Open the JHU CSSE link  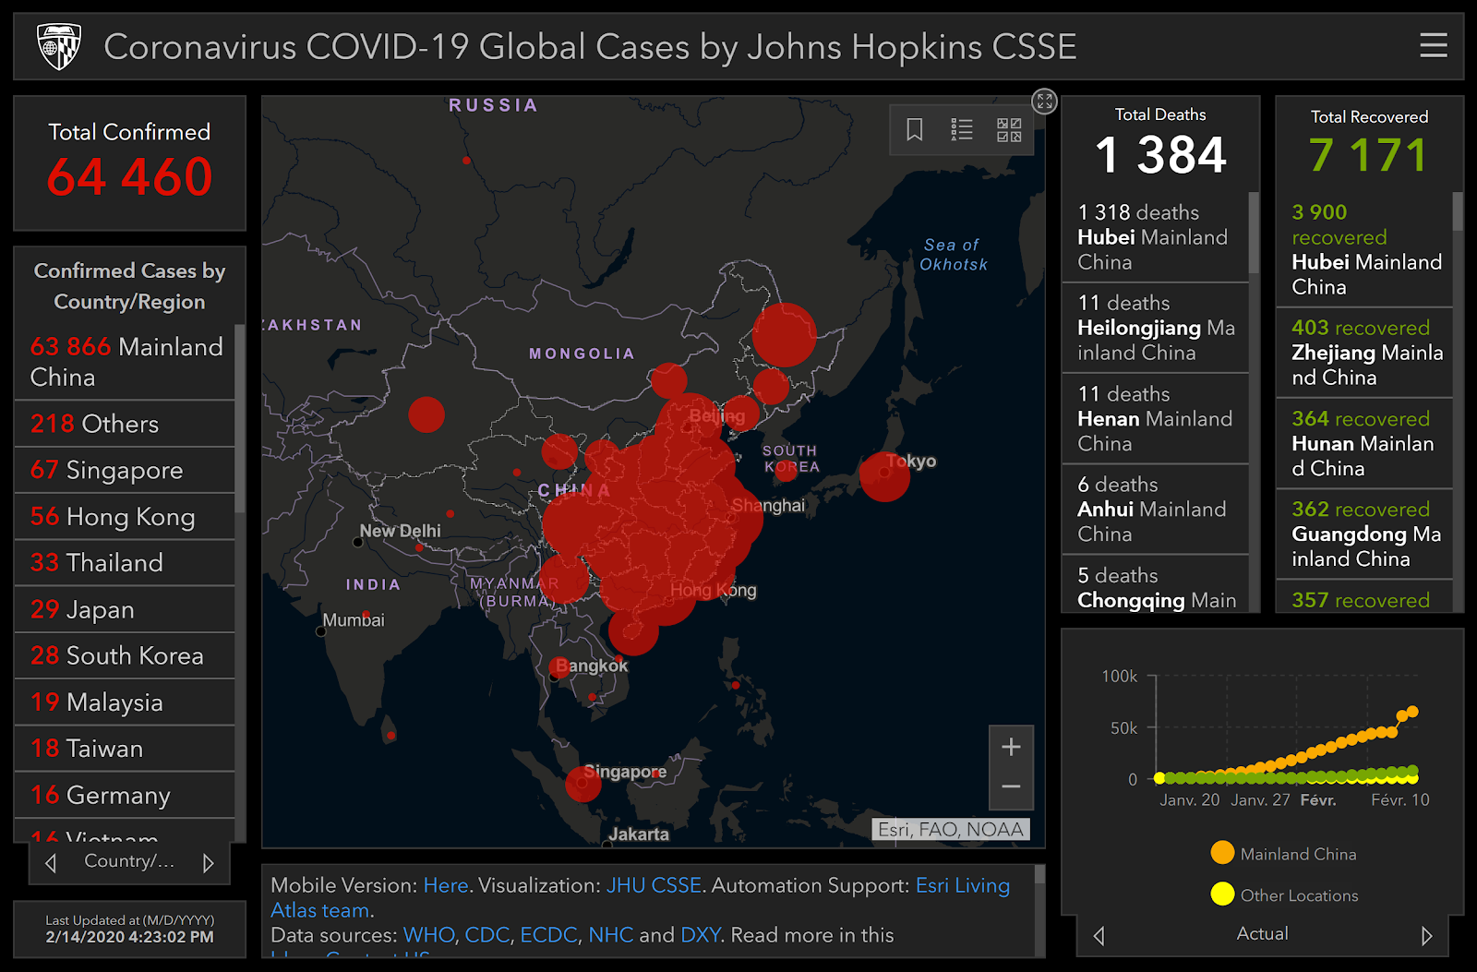[x=654, y=885]
